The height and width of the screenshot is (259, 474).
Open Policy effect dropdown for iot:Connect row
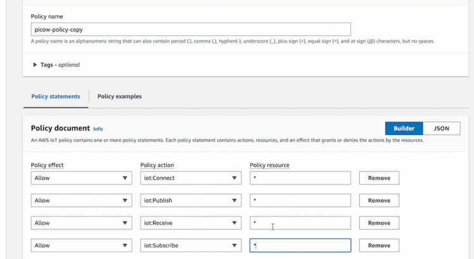pos(81,178)
